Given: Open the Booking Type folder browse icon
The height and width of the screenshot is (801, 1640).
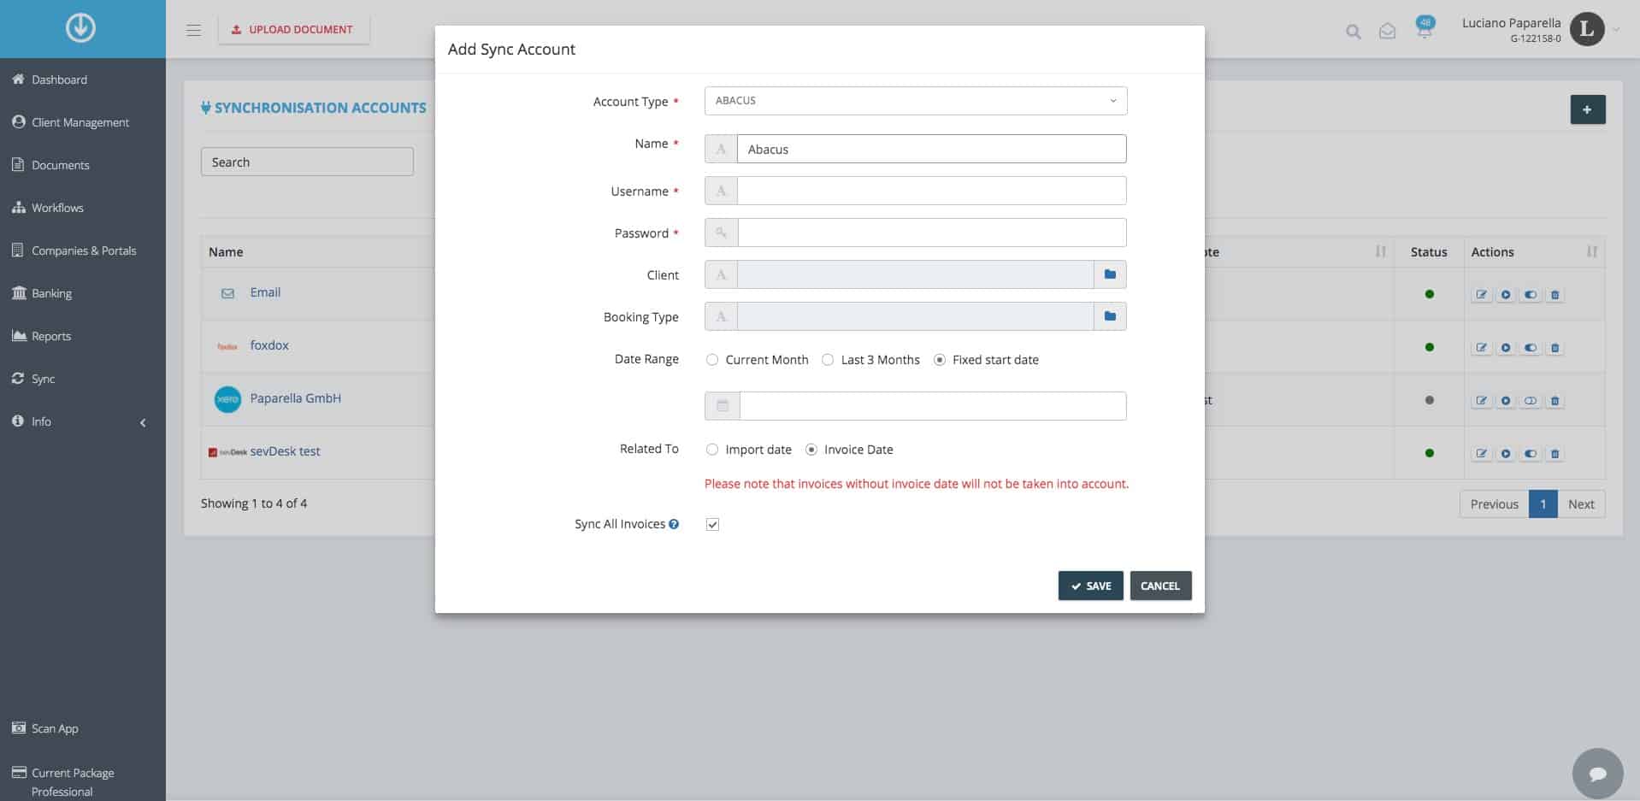Looking at the screenshot, I should 1110,316.
